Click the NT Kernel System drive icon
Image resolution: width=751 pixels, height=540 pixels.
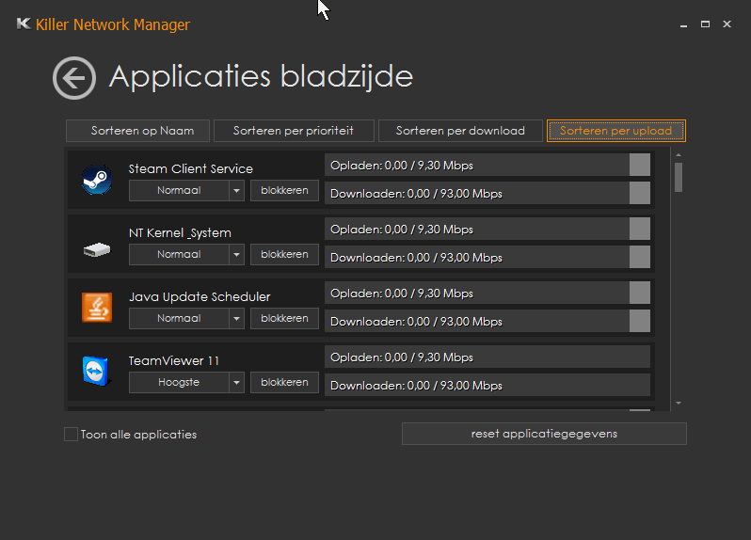[x=97, y=250]
